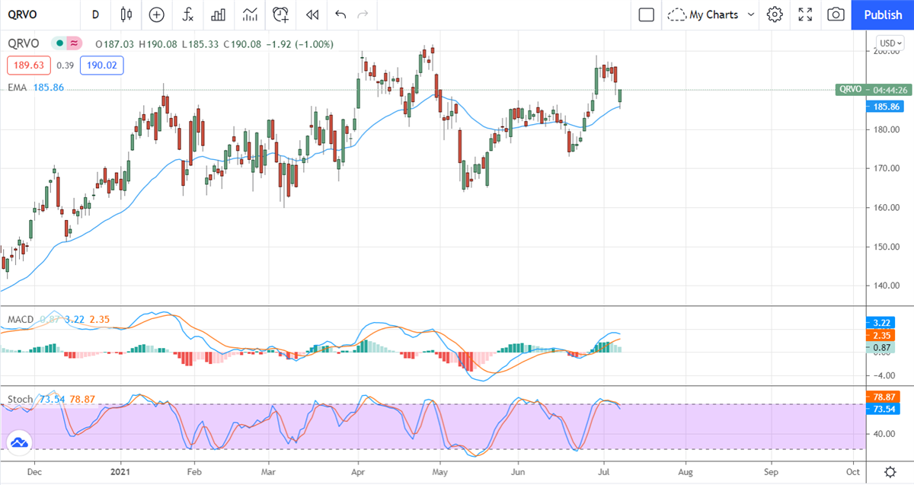Click the Compare or add symbol icon

156,14
